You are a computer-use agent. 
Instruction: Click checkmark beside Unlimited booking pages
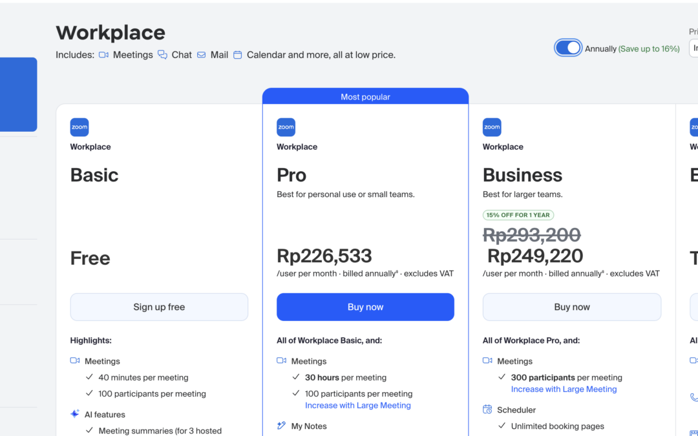click(502, 425)
